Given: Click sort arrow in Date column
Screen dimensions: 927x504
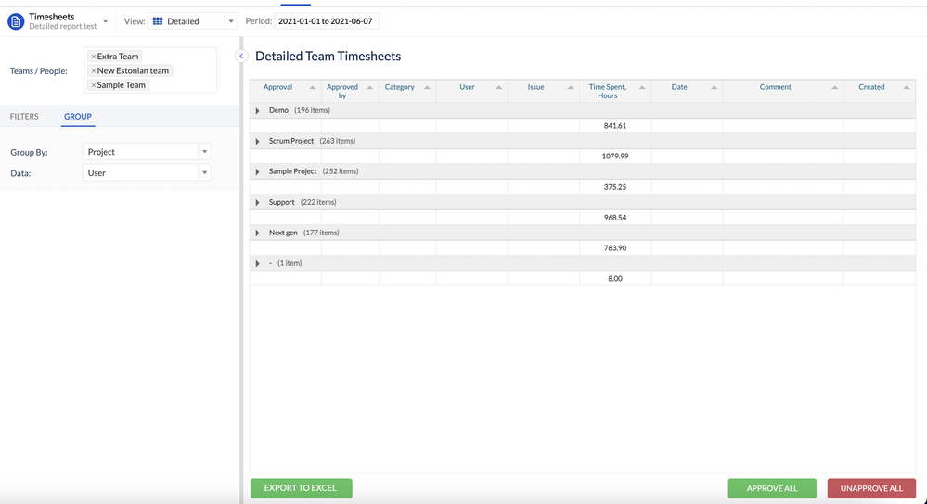Looking at the screenshot, I should [x=714, y=87].
